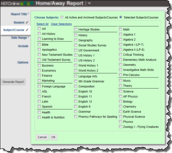Click the pencil icon beside Student

click(27, 22)
